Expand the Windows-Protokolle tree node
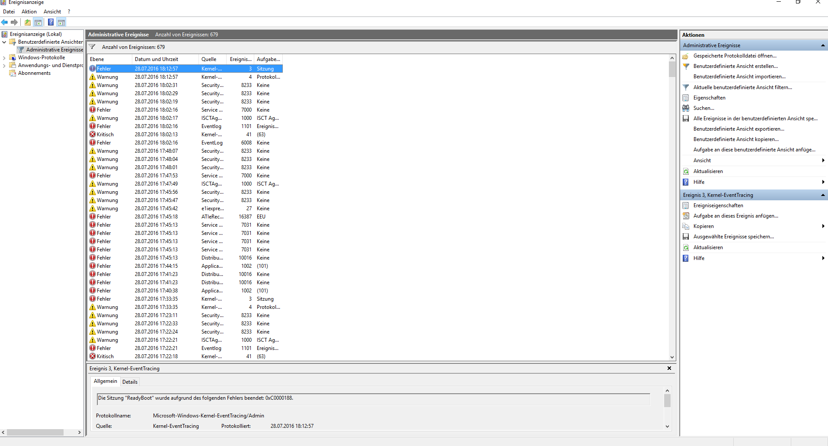Viewport: 828px width, 446px height. coord(4,58)
